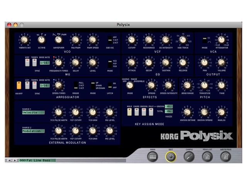Image resolution: width=247 pixels, height=185 pixels.
Task: Open MG Base Note 1/16 selector
Action: click(x=45, y=63)
